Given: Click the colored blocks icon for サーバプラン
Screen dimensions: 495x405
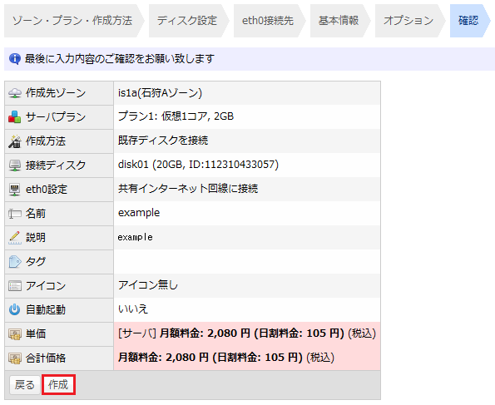Looking at the screenshot, I should 15,117.
